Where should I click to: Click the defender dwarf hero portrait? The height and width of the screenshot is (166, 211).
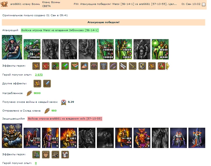[x=12, y=136]
